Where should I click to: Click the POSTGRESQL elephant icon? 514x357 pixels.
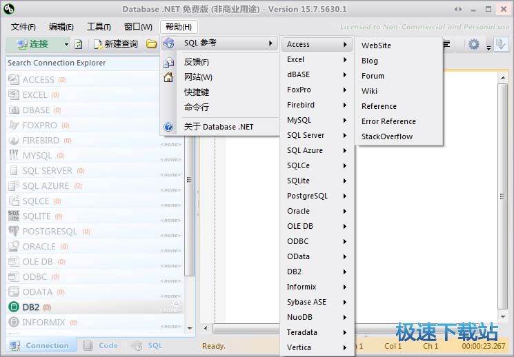[13, 231]
